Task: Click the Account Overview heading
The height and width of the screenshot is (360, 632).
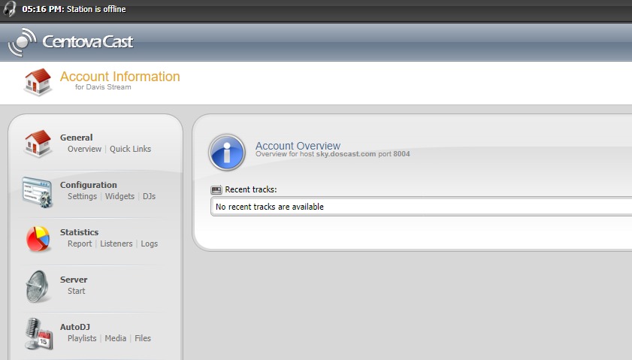Action: pyautogui.click(x=298, y=145)
